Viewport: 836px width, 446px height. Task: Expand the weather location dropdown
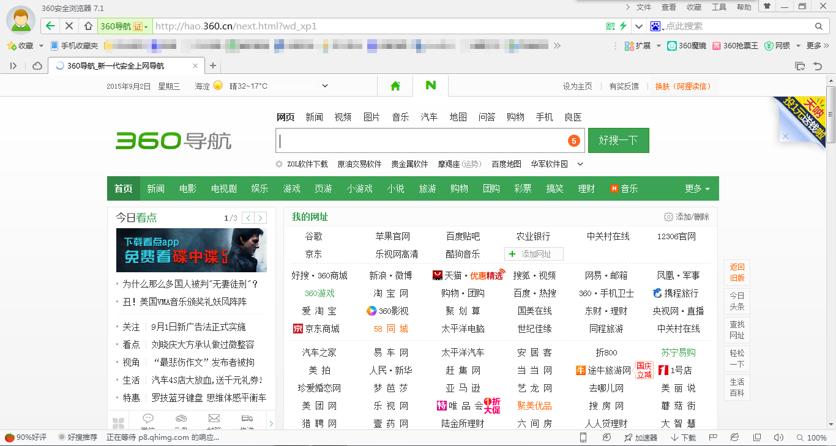click(325, 86)
